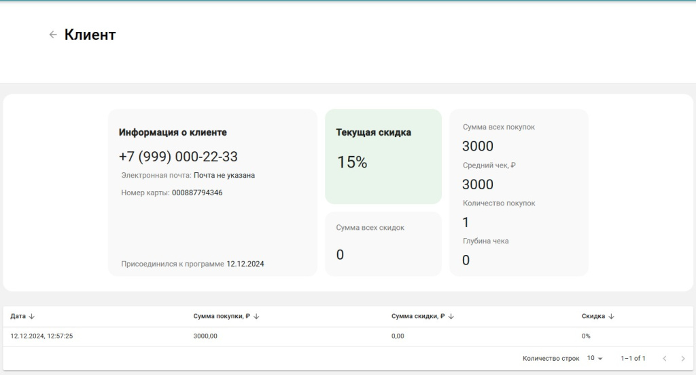Click the email value Почта не указана
Screen dimensions: 696x375
[224, 175]
